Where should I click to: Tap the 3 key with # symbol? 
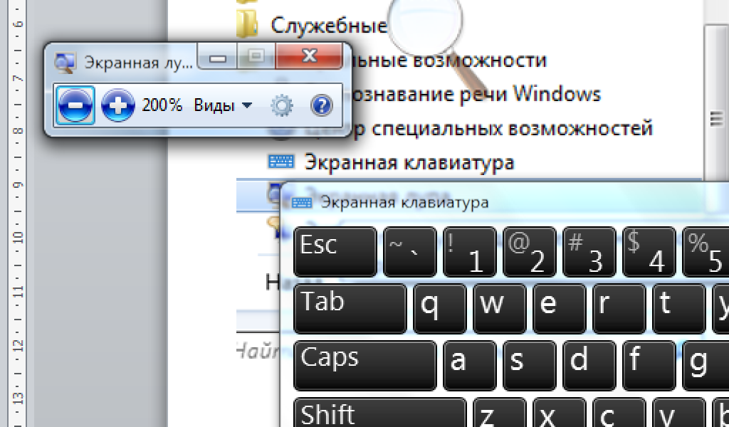[x=589, y=252]
